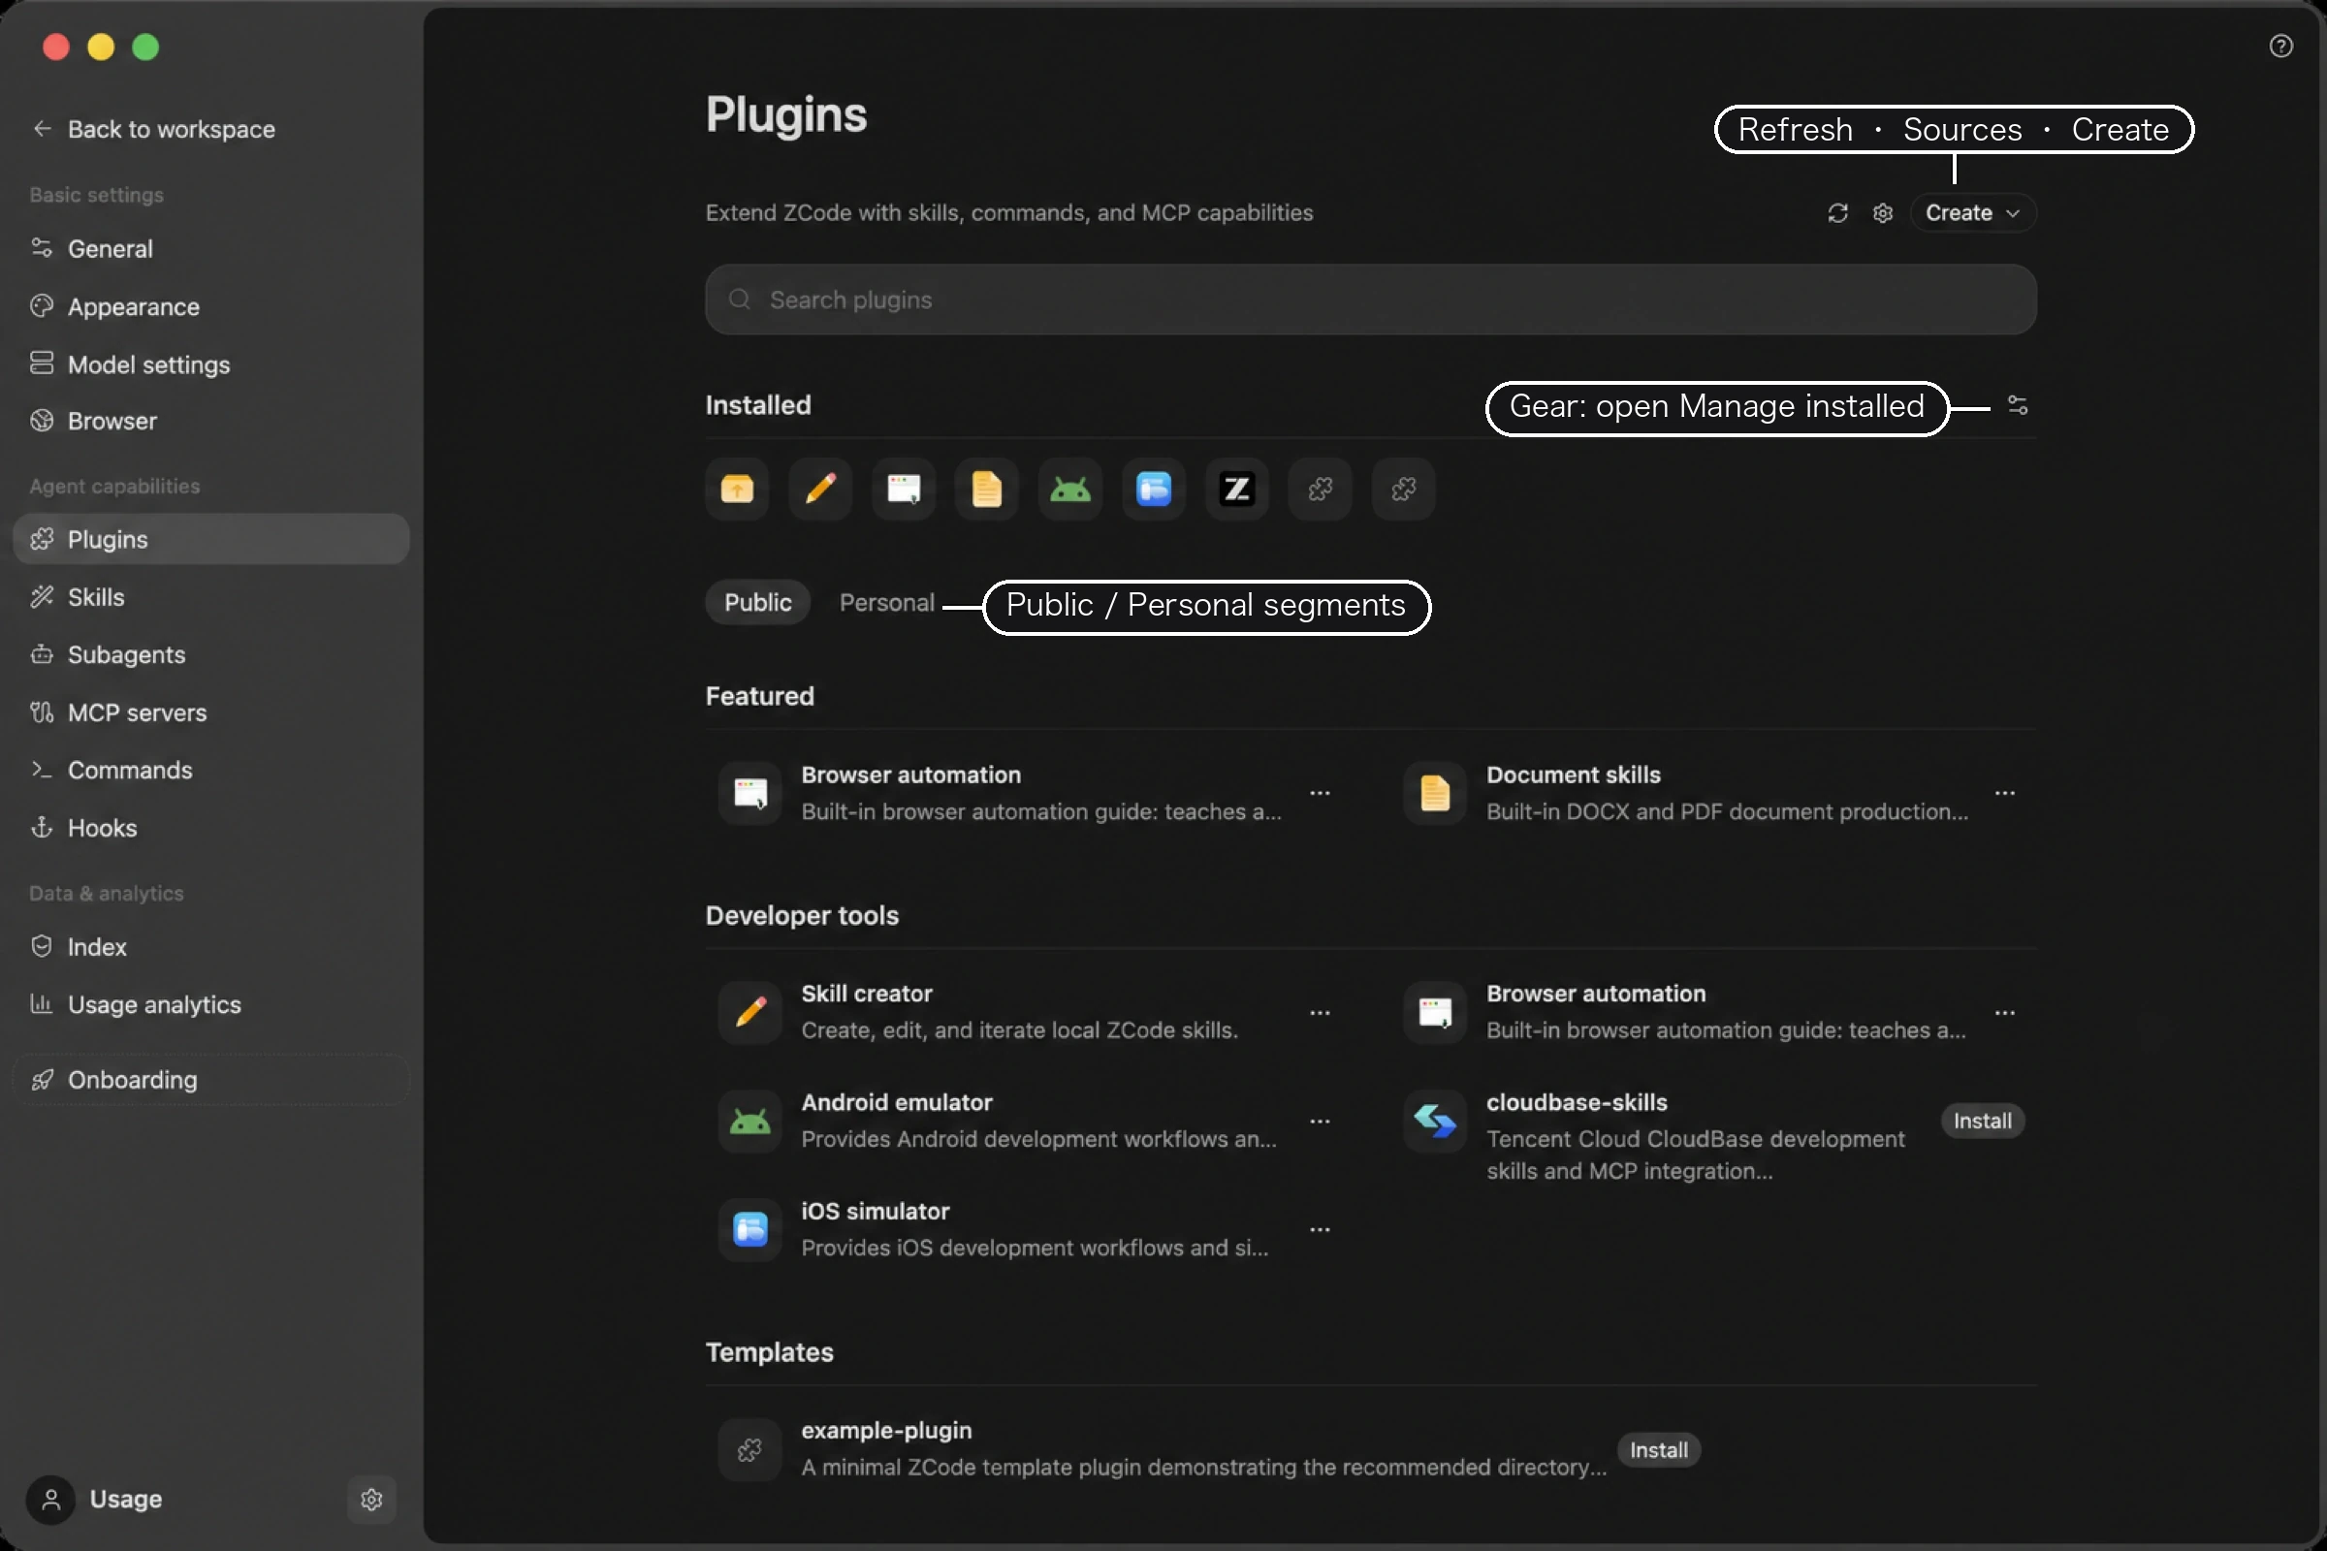Open the pencil Skill creator installed icon
Screen dimensions: 2327x1551
point(820,489)
